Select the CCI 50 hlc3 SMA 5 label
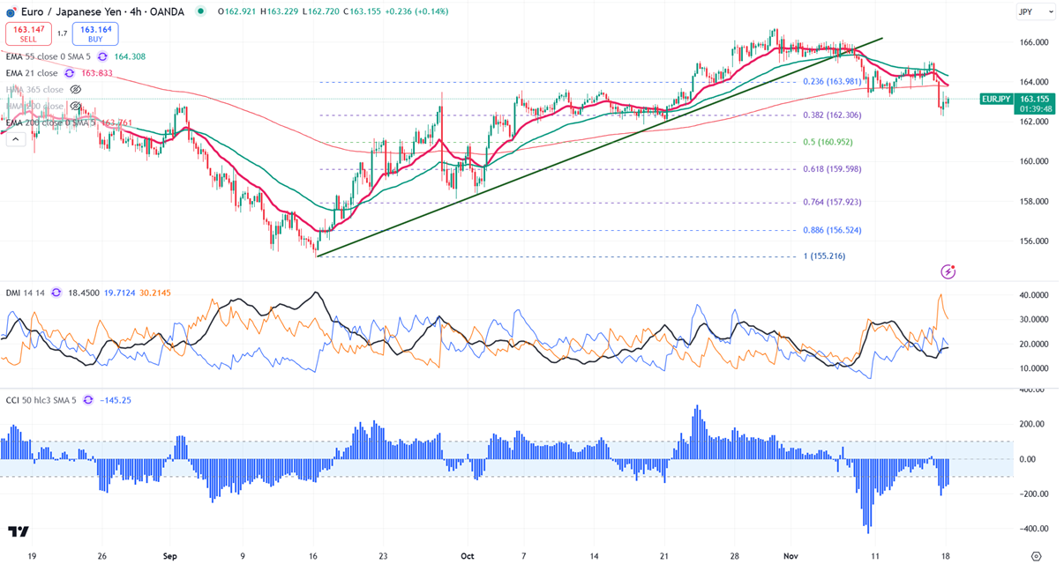The width and height of the screenshot is (1064, 564). pos(40,399)
